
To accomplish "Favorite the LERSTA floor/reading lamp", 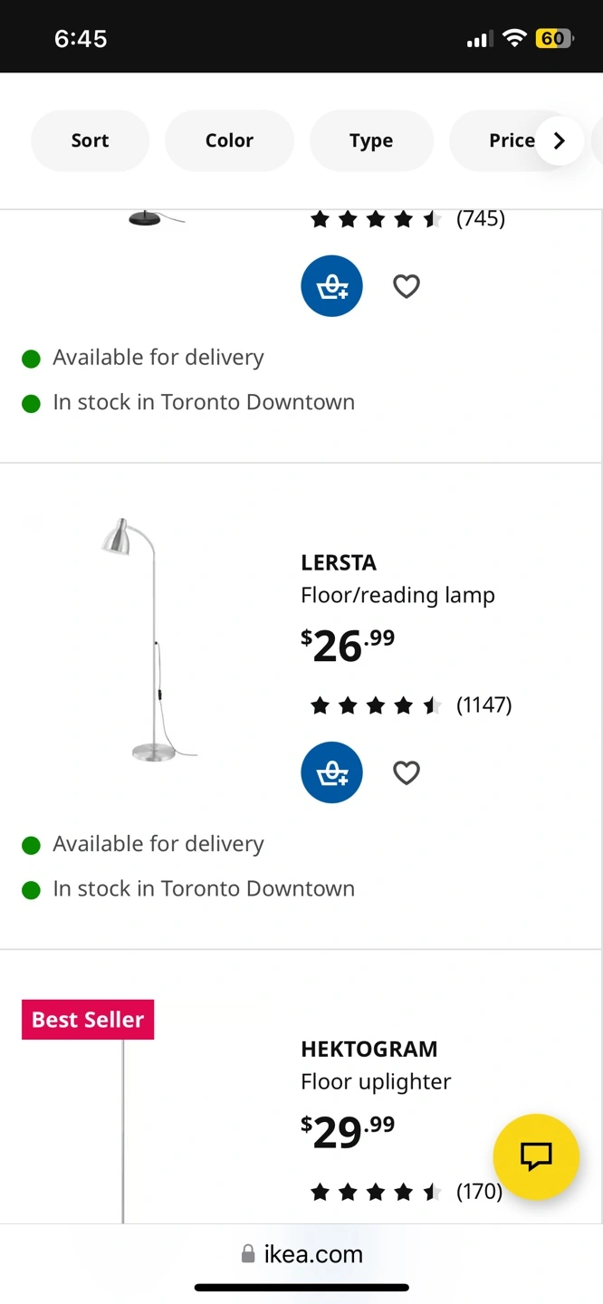I will click(x=407, y=772).
